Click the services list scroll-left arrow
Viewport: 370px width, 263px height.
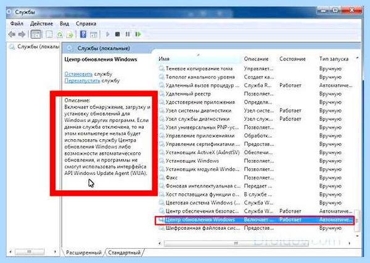[160, 243]
